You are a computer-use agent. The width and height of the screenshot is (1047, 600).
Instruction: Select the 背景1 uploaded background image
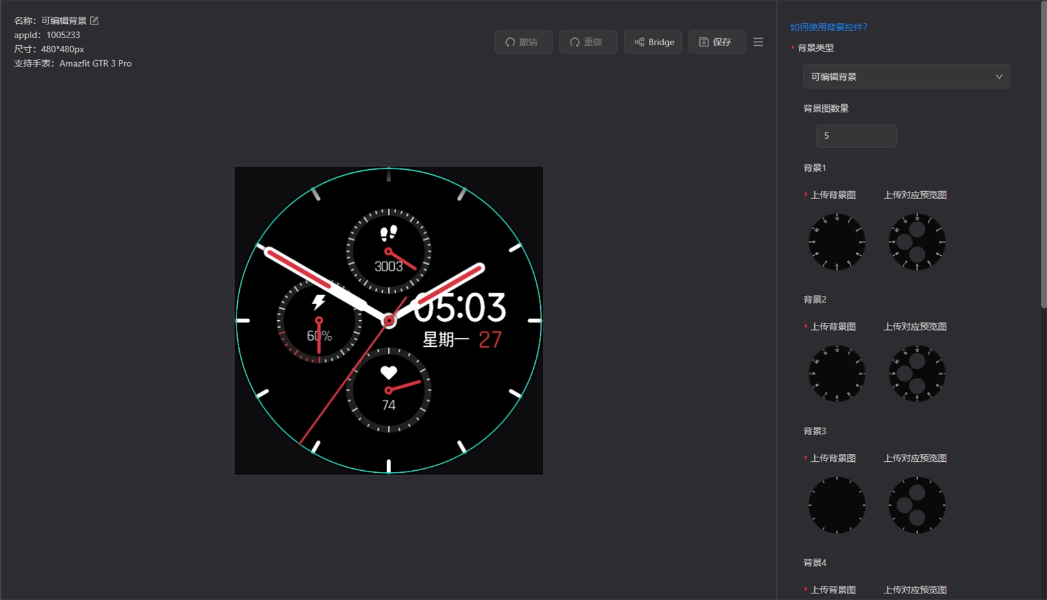pyautogui.click(x=837, y=242)
